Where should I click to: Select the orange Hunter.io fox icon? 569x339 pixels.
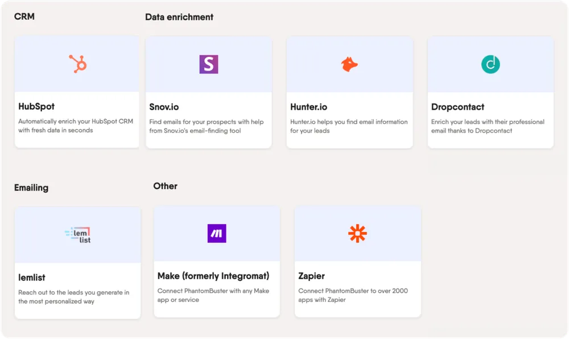(349, 64)
